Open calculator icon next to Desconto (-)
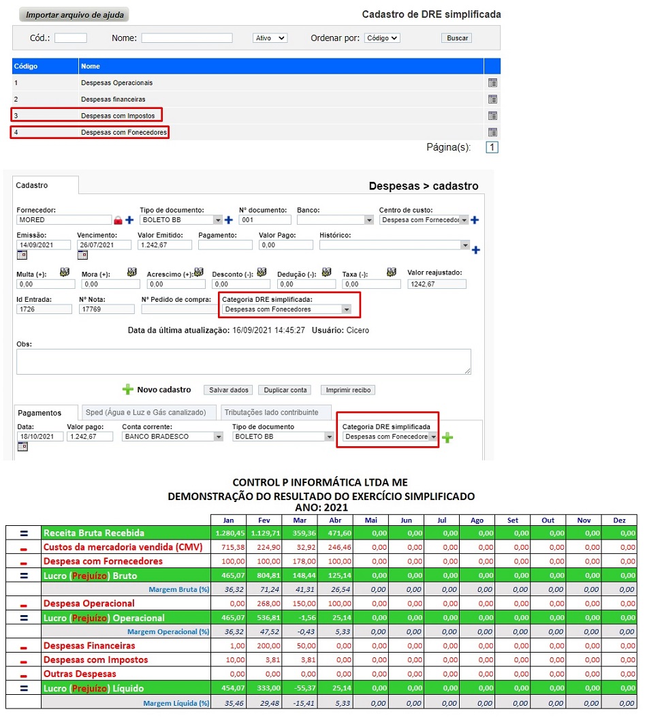647x718 pixels. pos(262,272)
